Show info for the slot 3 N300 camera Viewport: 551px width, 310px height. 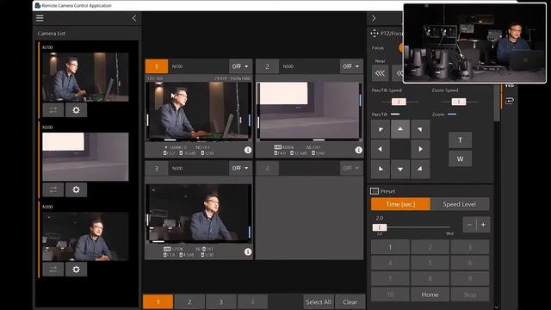click(x=248, y=252)
